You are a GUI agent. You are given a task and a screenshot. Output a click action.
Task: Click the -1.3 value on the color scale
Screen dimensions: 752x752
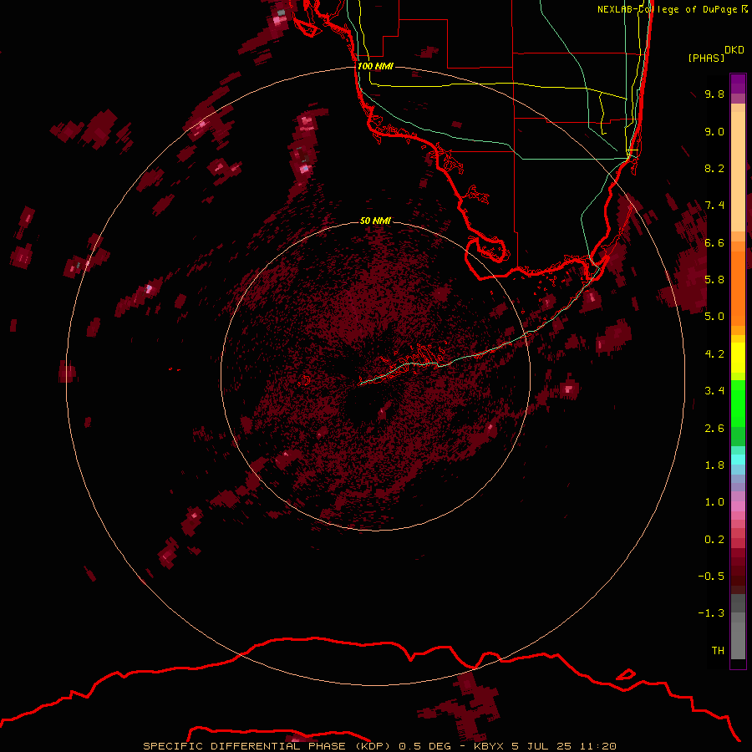coord(711,613)
